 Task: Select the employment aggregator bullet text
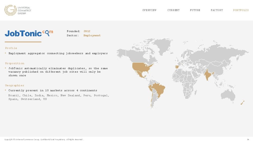[58, 53]
